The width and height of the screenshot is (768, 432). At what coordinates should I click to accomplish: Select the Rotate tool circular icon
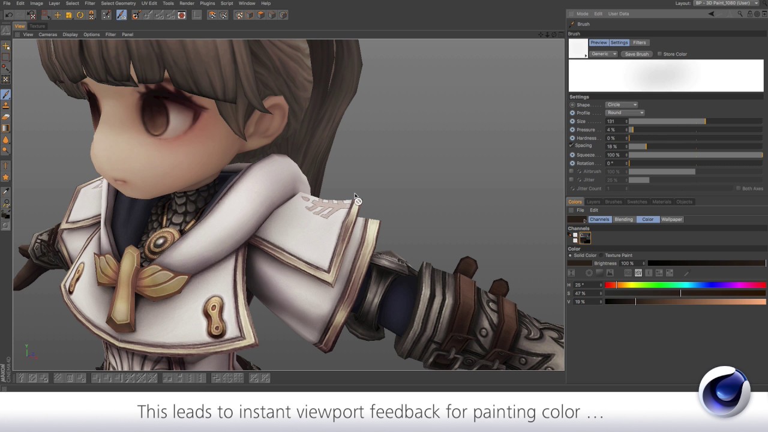(x=80, y=15)
